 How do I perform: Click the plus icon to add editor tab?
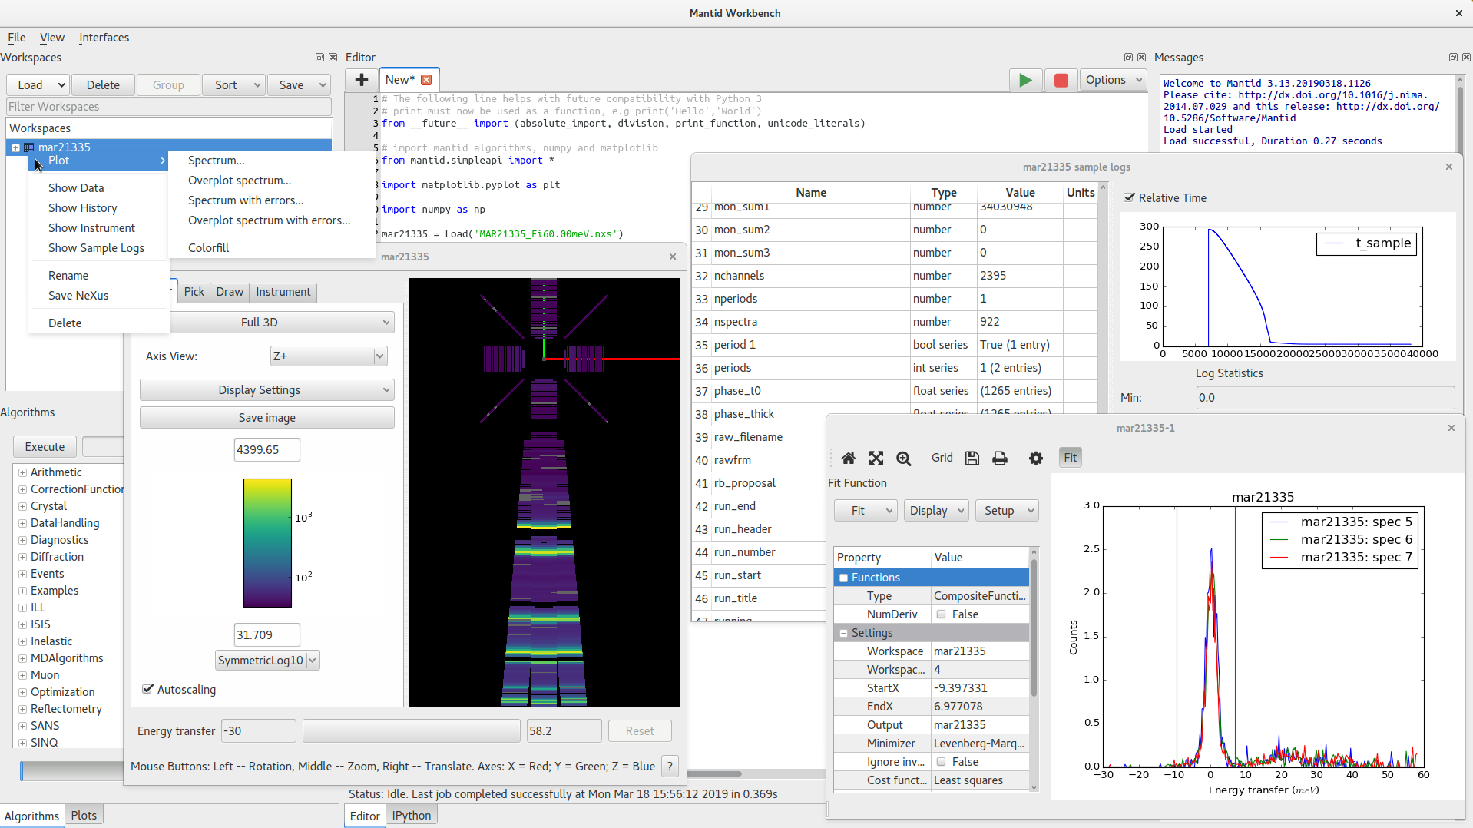pyautogui.click(x=361, y=80)
